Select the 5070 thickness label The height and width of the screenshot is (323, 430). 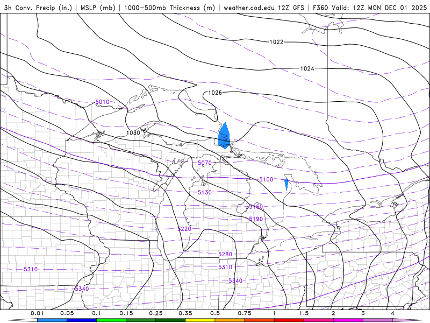click(205, 163)
